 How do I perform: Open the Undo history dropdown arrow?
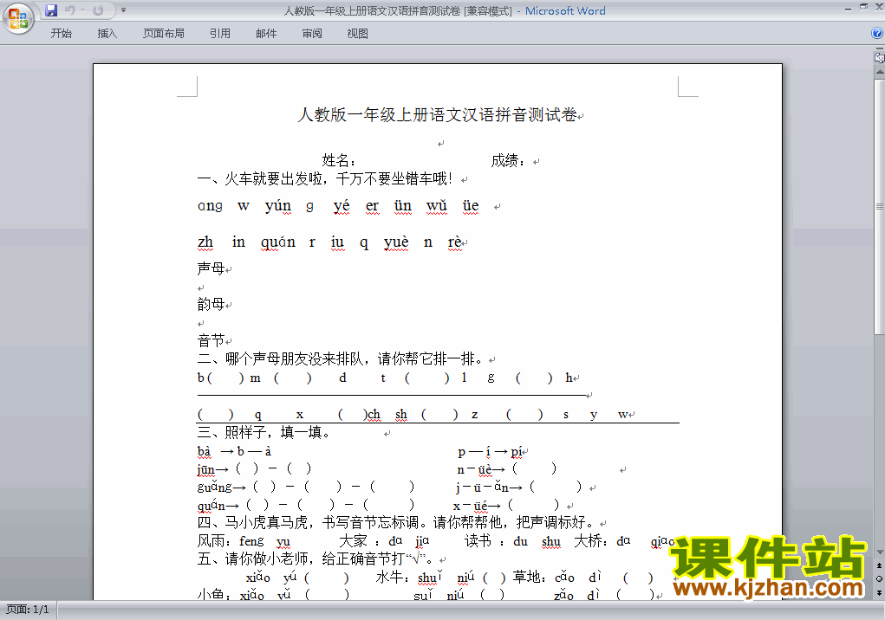click(x=82, y=10)
